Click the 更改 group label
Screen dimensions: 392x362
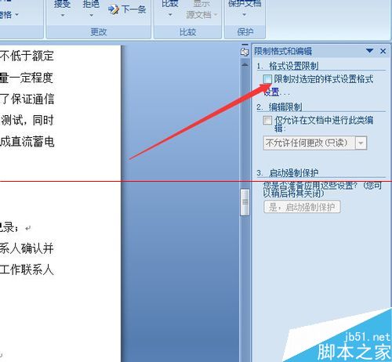tap(99, 32)
